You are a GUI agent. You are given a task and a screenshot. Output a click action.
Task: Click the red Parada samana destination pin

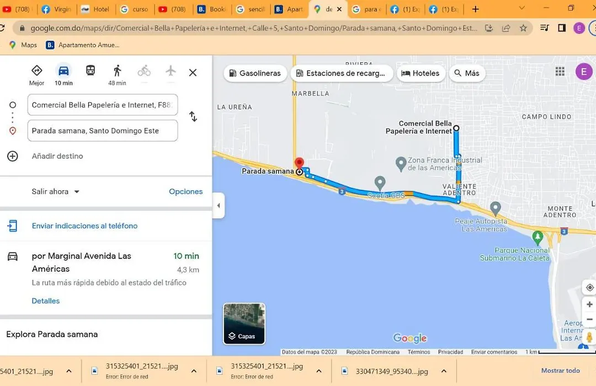coord(300,163)
